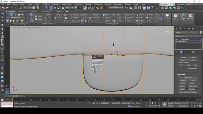Activate the Select and Move tool
203x114 pixels.
pos(51,8)
